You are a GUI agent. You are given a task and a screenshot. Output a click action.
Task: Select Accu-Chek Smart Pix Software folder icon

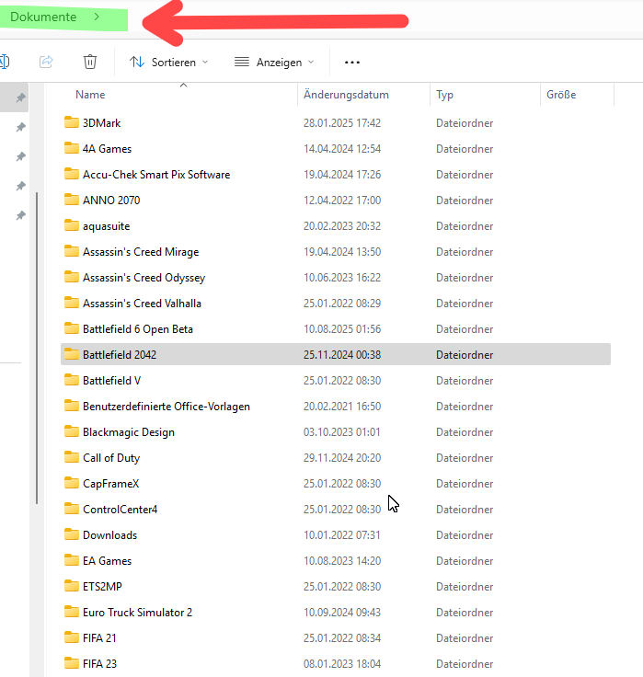[72, 174]
